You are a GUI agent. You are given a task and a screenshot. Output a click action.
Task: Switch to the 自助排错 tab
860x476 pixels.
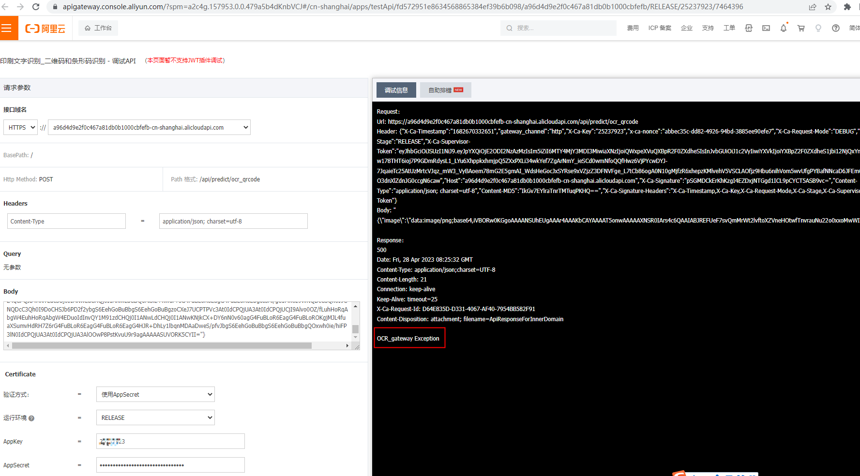coord(446,90)
